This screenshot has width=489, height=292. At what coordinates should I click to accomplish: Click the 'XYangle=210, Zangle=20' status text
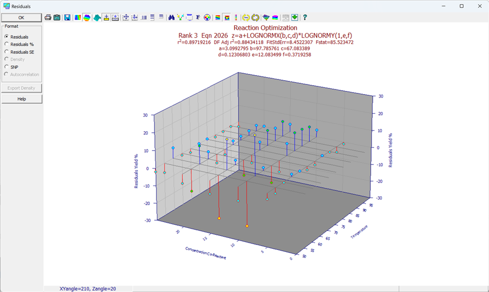88,289
